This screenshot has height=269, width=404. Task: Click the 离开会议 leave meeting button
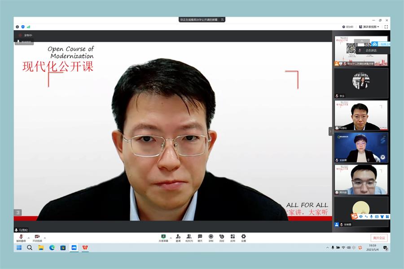[379, 238]
